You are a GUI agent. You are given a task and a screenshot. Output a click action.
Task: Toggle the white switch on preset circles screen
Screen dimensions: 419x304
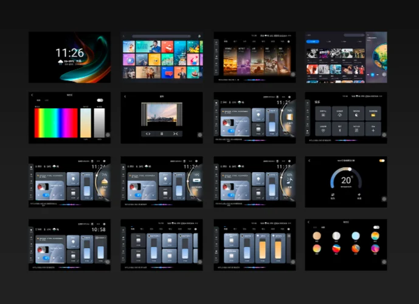[x=376, y=227]
